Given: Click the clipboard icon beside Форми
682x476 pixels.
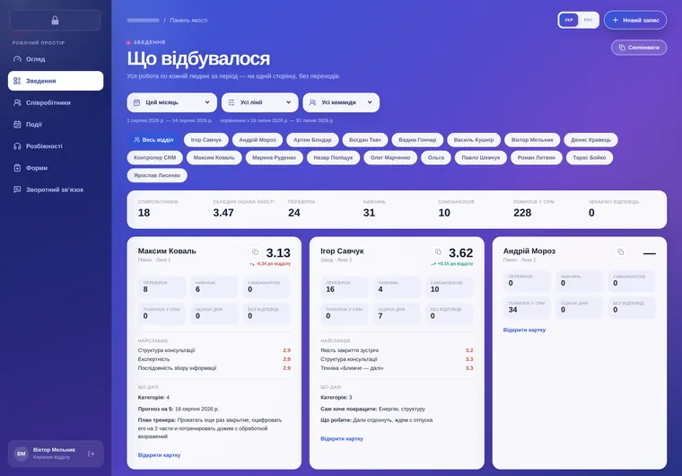Looking at the screenshot, I should pos(17,168).
